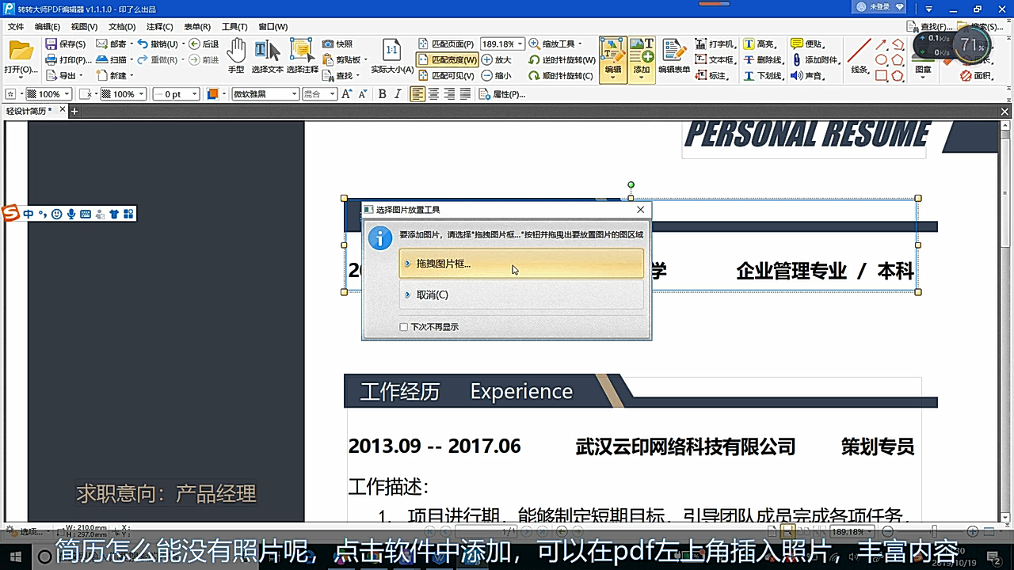Image resolution: width=1014 pixels, height=570 pixels.
Task: Expand the 添加 add tool dropdown
Action: (x=642, y=78)
